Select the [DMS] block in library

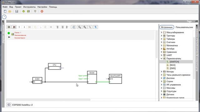tap(176, 68)
